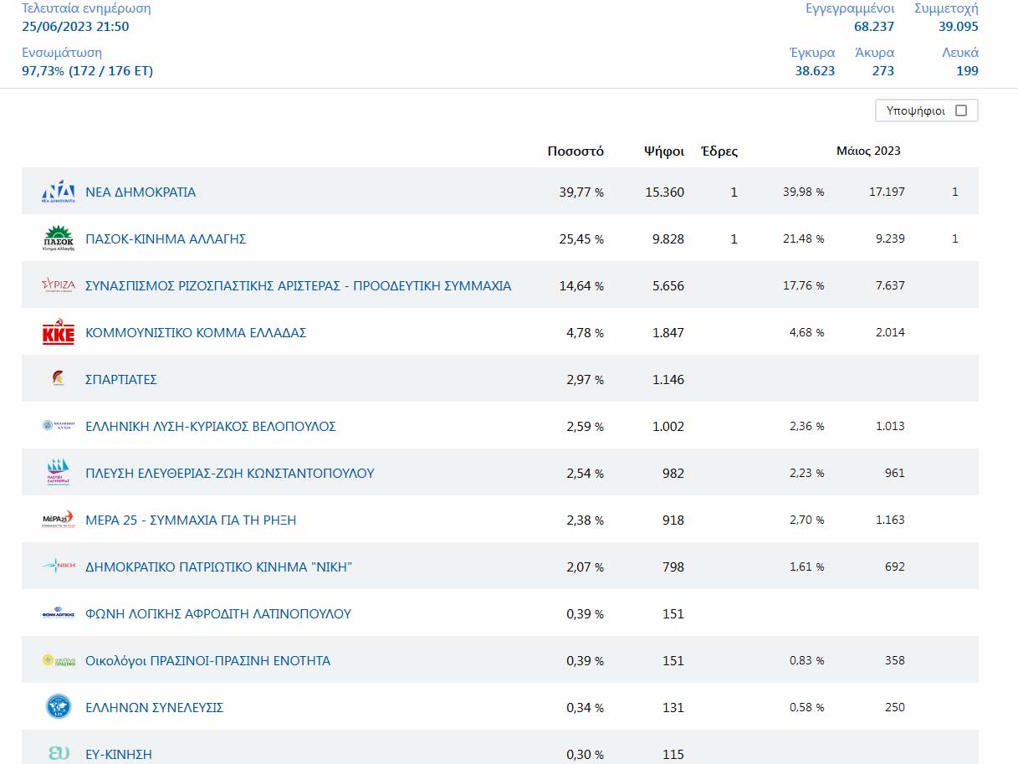The height and width of the screenshot is (764, 1018).
Task: Open the ΠΑΣΟΚ-ΚΙΝΗΜΑ ΑΛΛΑΓΗΣ link
Action: pyautogui.click(x=166, y=238)
